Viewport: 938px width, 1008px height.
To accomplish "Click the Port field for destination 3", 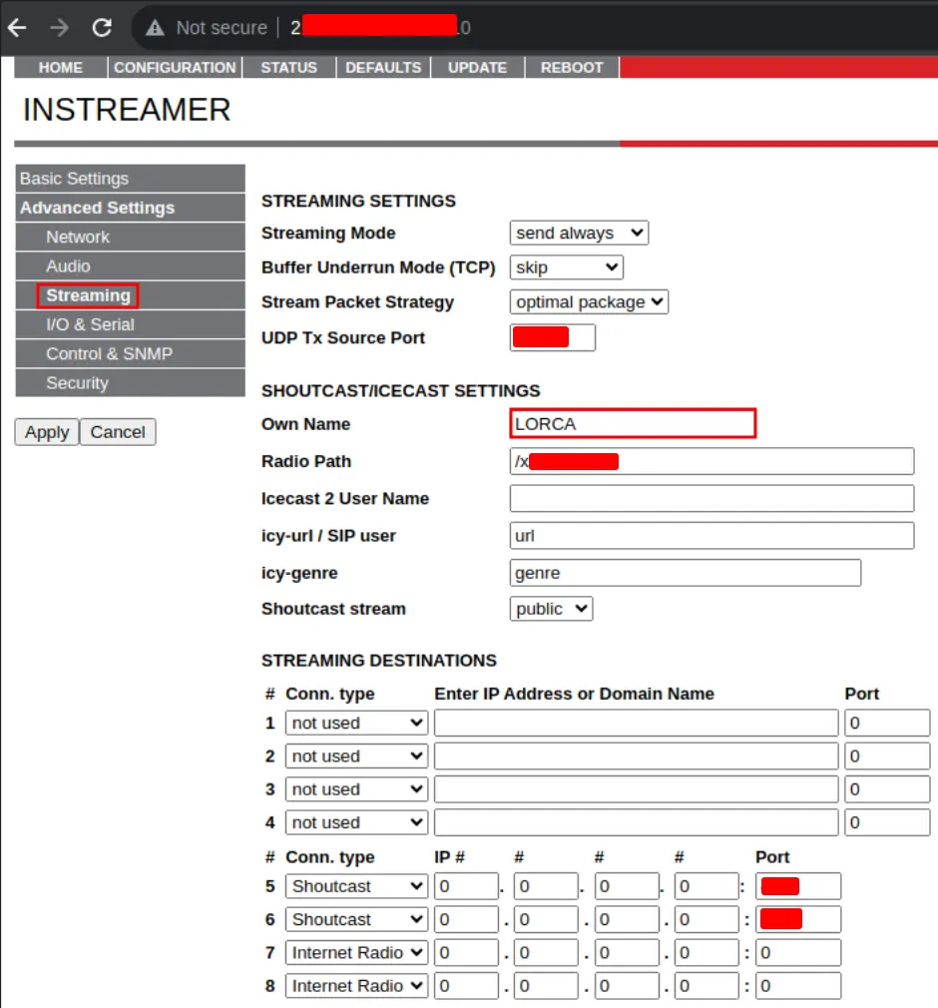I will click(x=887, y=789).
